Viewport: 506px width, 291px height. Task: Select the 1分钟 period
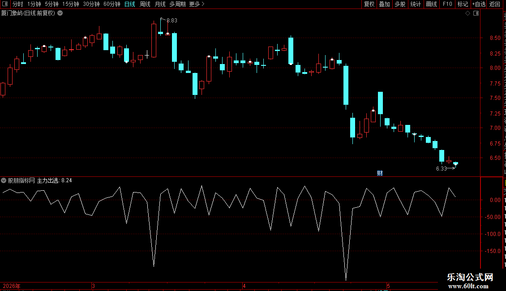[x=34, y=4]
